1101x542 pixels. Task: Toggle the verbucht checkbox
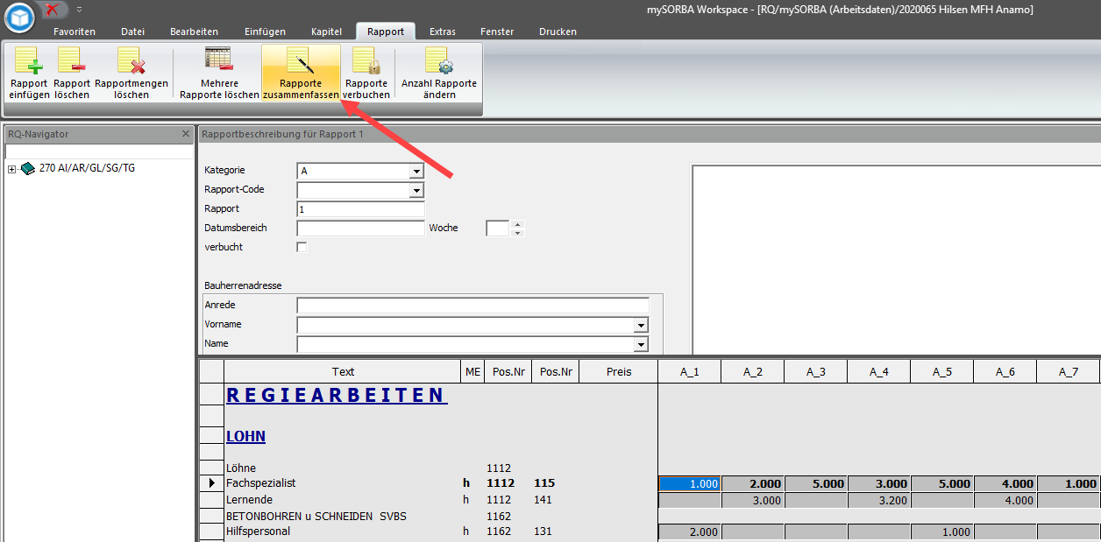pyautogui.click(x=302, y=248)
